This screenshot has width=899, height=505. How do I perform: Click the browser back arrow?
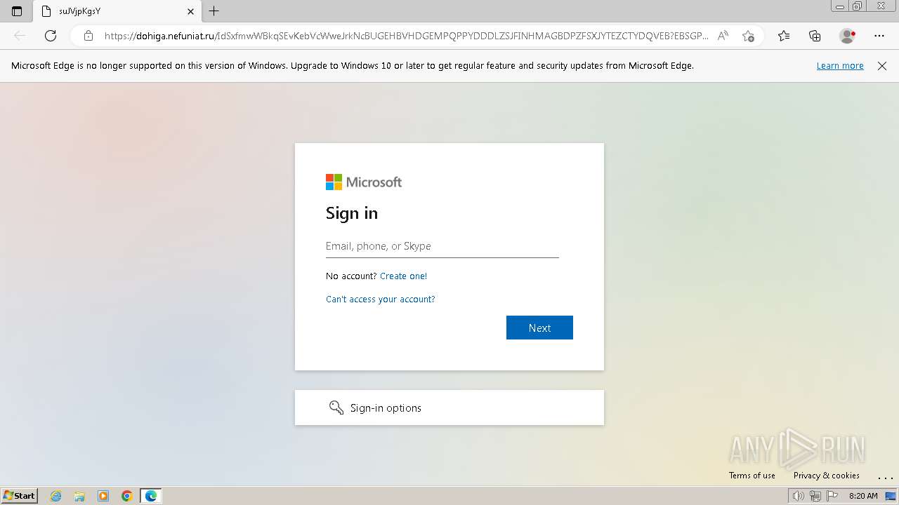[x=20, y=36]
